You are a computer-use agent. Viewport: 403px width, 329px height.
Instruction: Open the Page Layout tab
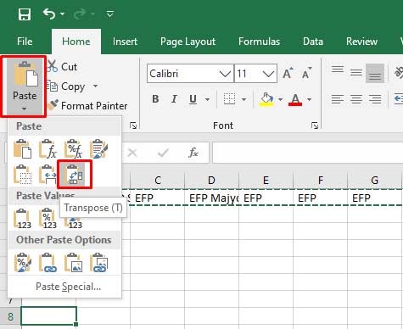(188, 42)
